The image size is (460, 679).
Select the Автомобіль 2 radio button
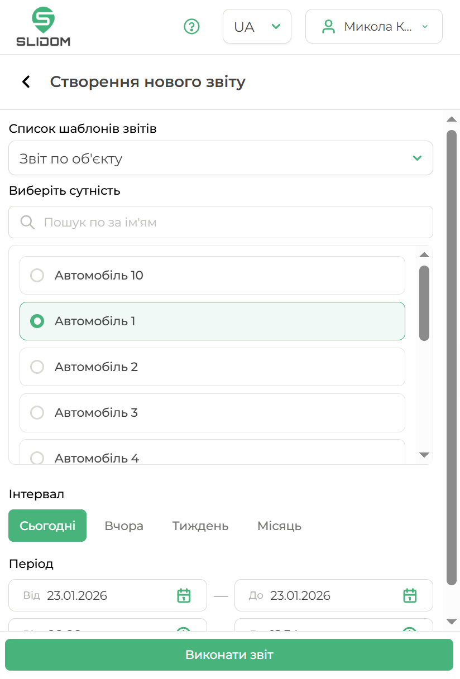(x=37, y=367)
